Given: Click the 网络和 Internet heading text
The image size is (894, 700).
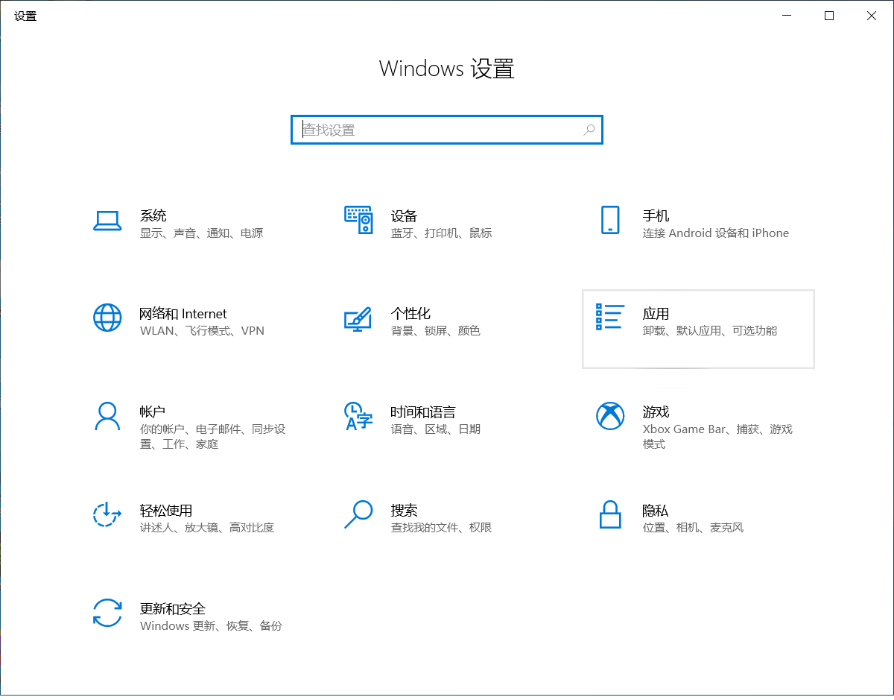Looking at the screenshot, I should 183,314.
